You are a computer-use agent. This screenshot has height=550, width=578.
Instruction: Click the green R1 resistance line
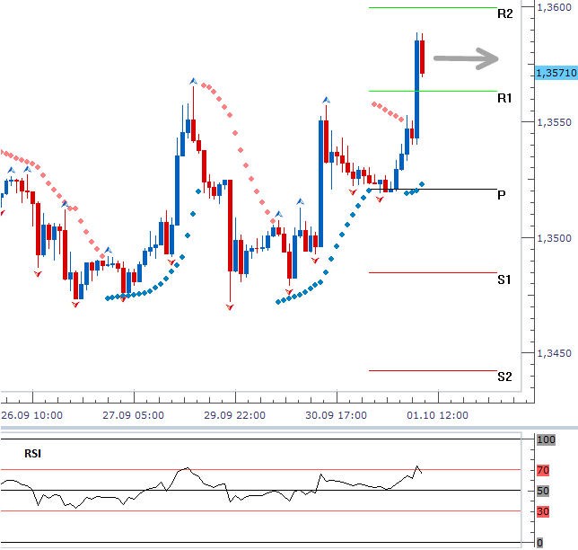click(x=433, y=91)
